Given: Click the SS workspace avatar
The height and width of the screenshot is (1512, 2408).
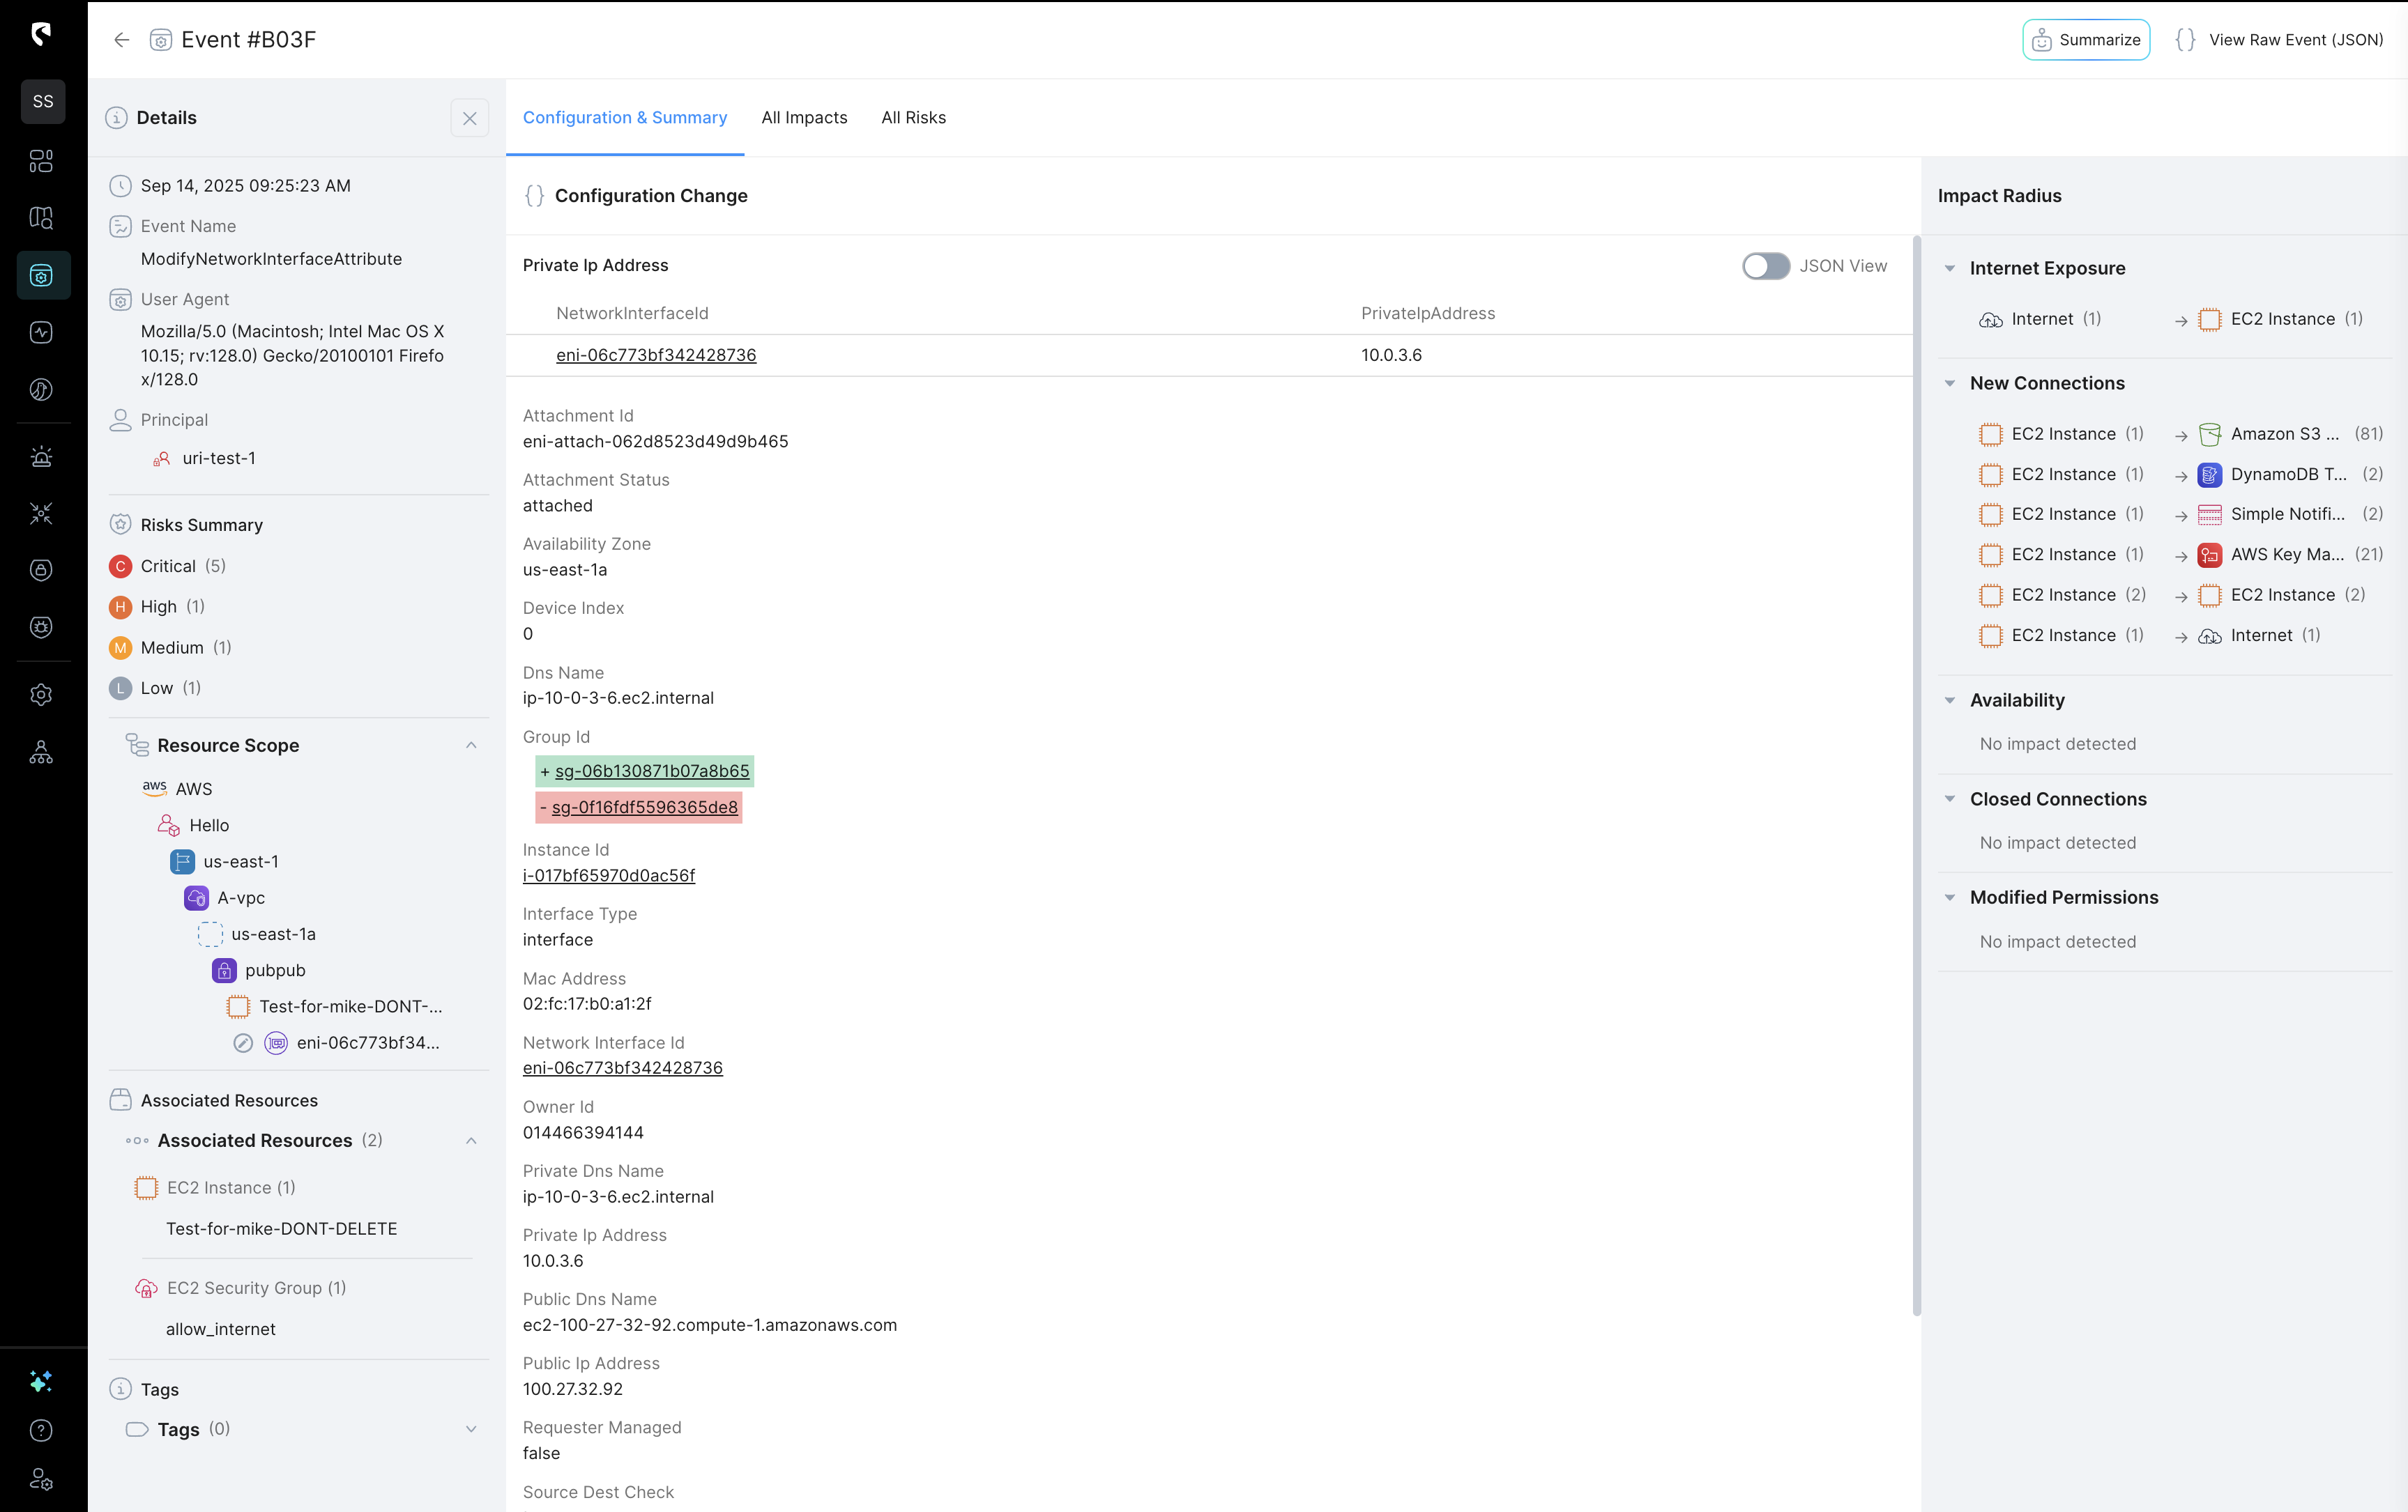Looking at the screenshot, I should pyautogui.click(x=43, y=102).
